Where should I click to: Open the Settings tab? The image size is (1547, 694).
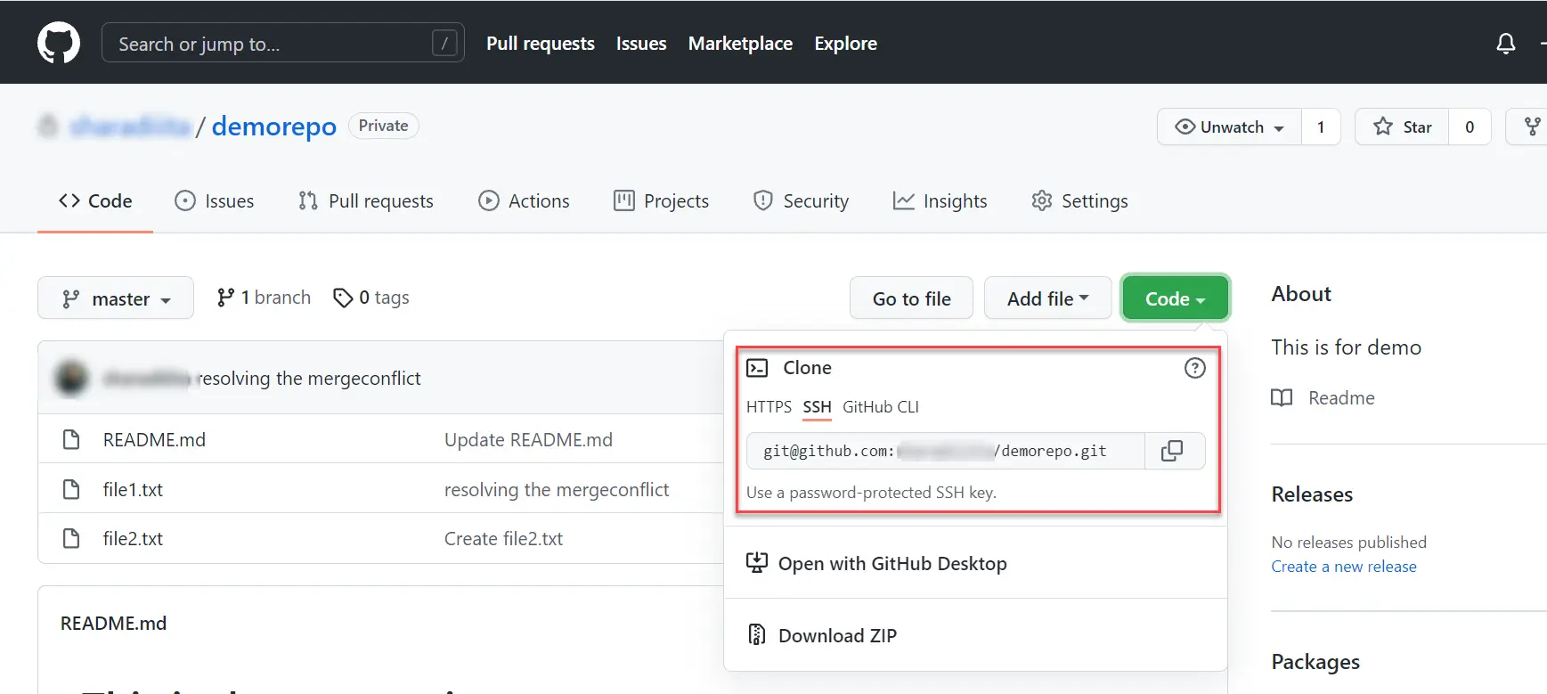tap(1079, 201)
